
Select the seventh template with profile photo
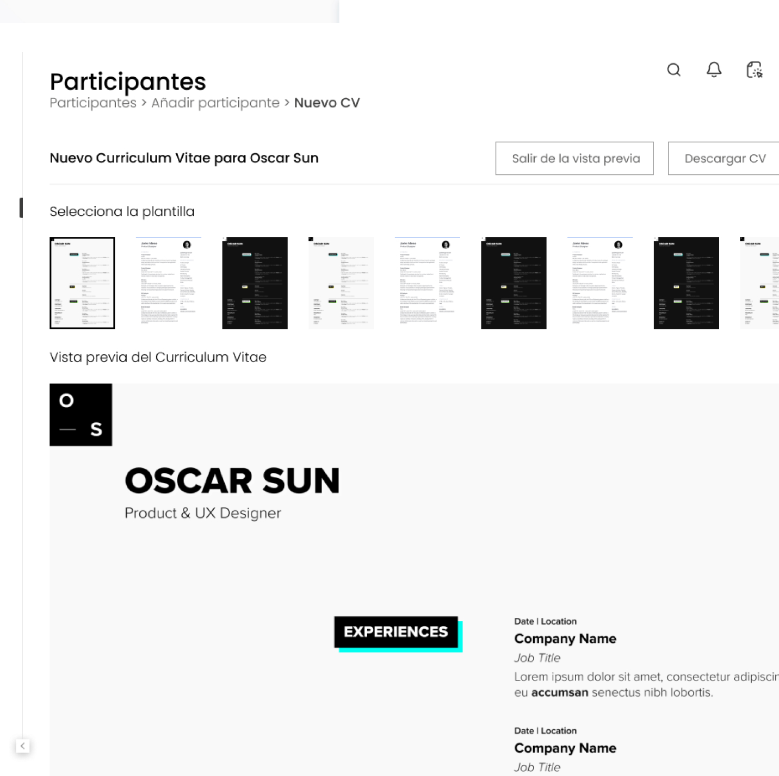tap(599, 283)
